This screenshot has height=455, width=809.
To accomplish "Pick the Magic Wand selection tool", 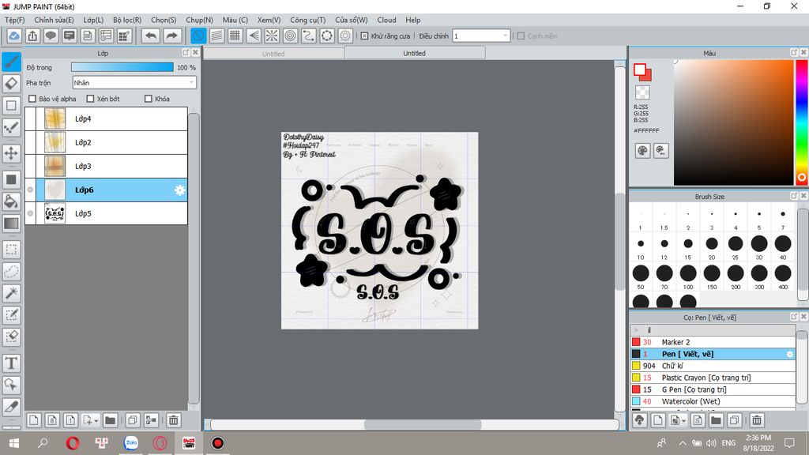I will point(11,293).
